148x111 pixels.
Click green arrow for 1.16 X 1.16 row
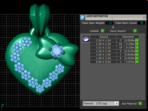137,51
